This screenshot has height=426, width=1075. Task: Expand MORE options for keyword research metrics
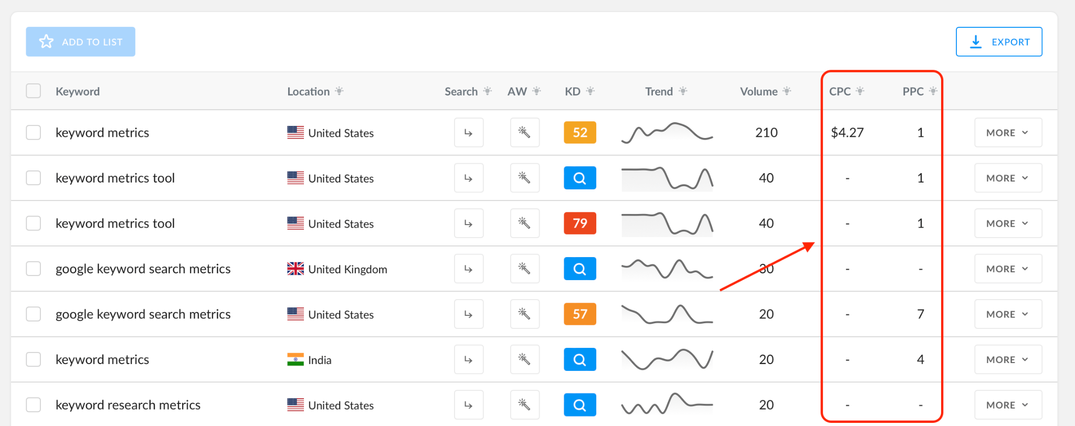coord(1008,404)
